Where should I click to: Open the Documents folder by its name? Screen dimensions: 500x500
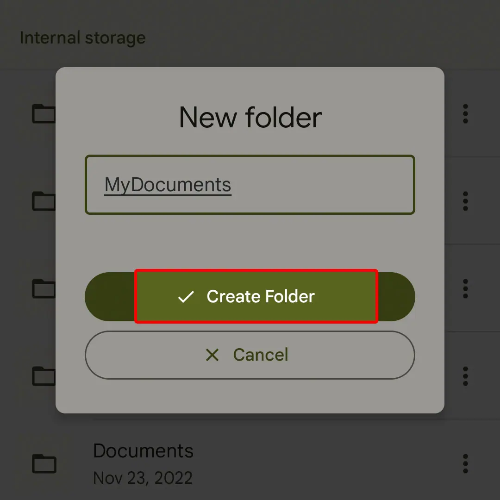pos(143,450)
